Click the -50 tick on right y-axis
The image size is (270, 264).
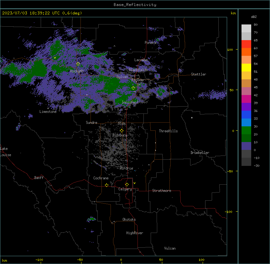(230, 171)
